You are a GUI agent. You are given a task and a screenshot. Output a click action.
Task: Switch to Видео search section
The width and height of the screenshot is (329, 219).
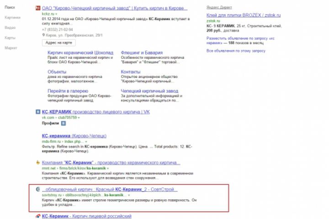(10, 28)
